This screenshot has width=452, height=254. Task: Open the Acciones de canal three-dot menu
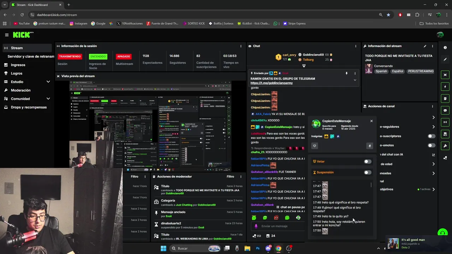pyautogui.click(x=432, y=106)
